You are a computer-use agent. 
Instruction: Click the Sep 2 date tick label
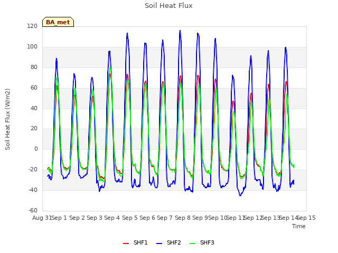click(77, 218)
